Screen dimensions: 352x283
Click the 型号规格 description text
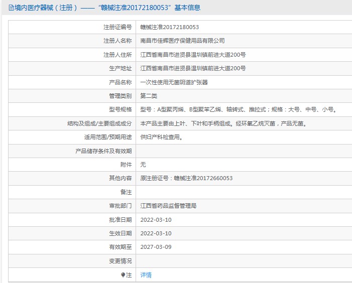(238, 109)
